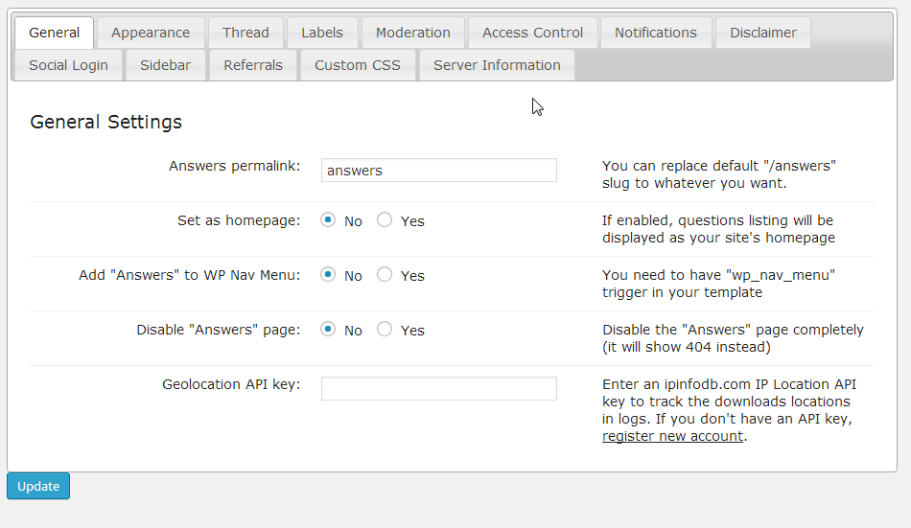The image size is (911, 528).
Task: Select No for Set as homepage
Action: pyautogui.click(x=329, y=220)
